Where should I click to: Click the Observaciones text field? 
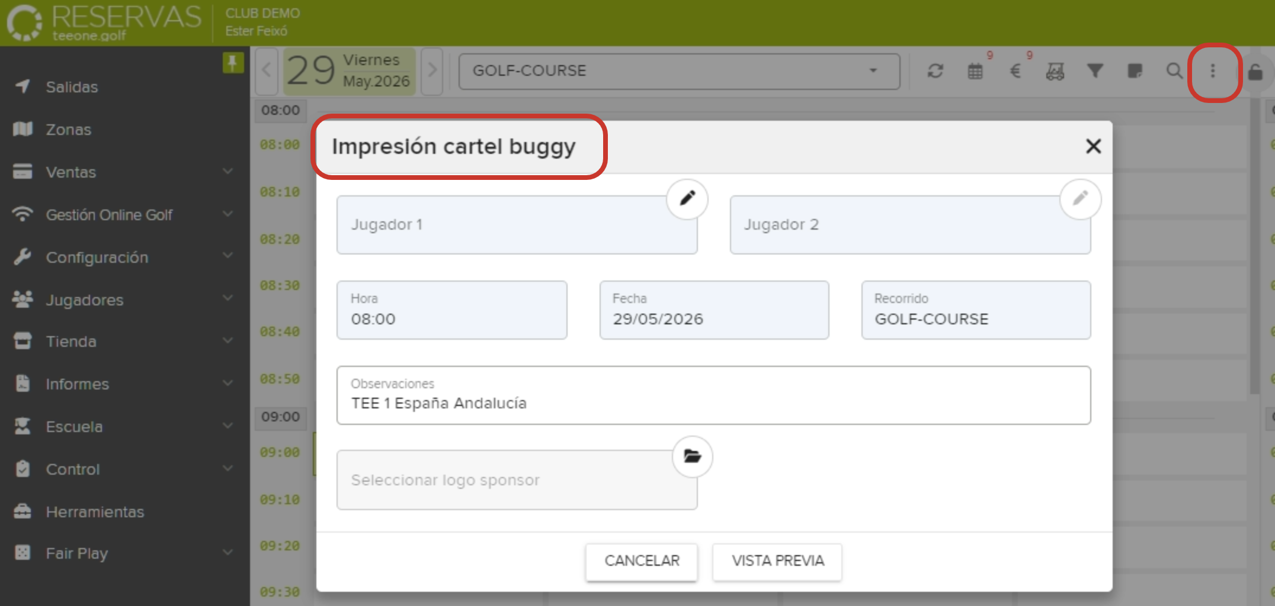(x=713, y=395)
